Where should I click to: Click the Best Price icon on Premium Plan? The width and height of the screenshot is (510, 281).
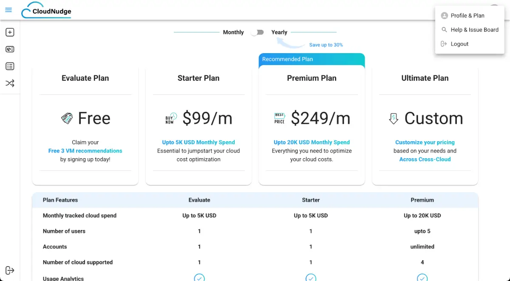point(279,119)
